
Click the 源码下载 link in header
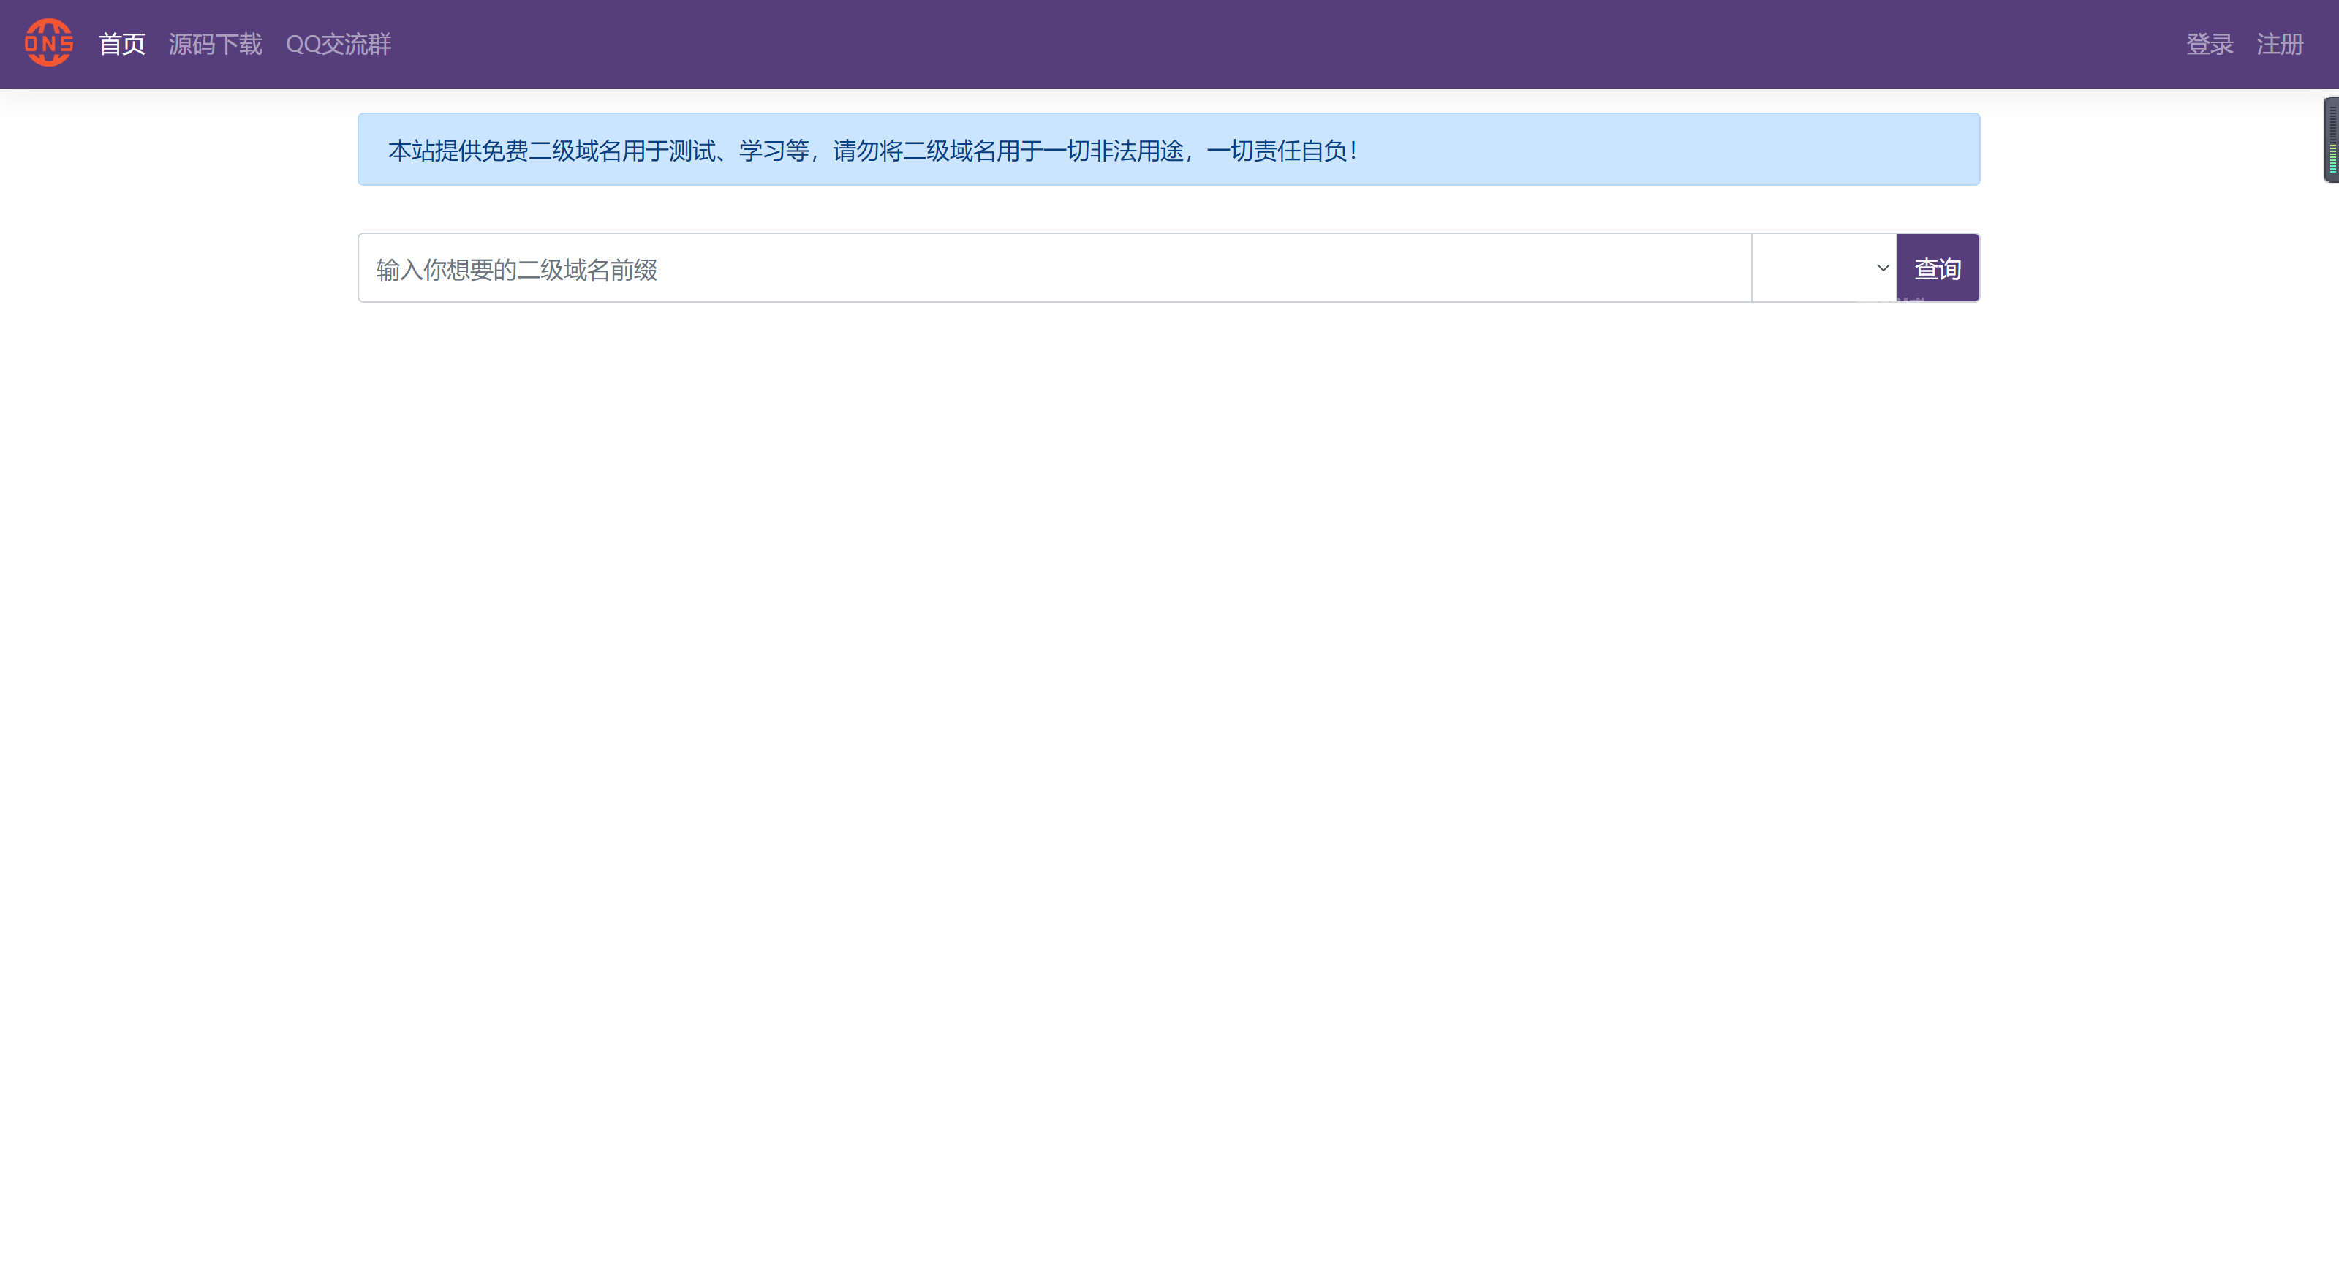pos(214,42)
